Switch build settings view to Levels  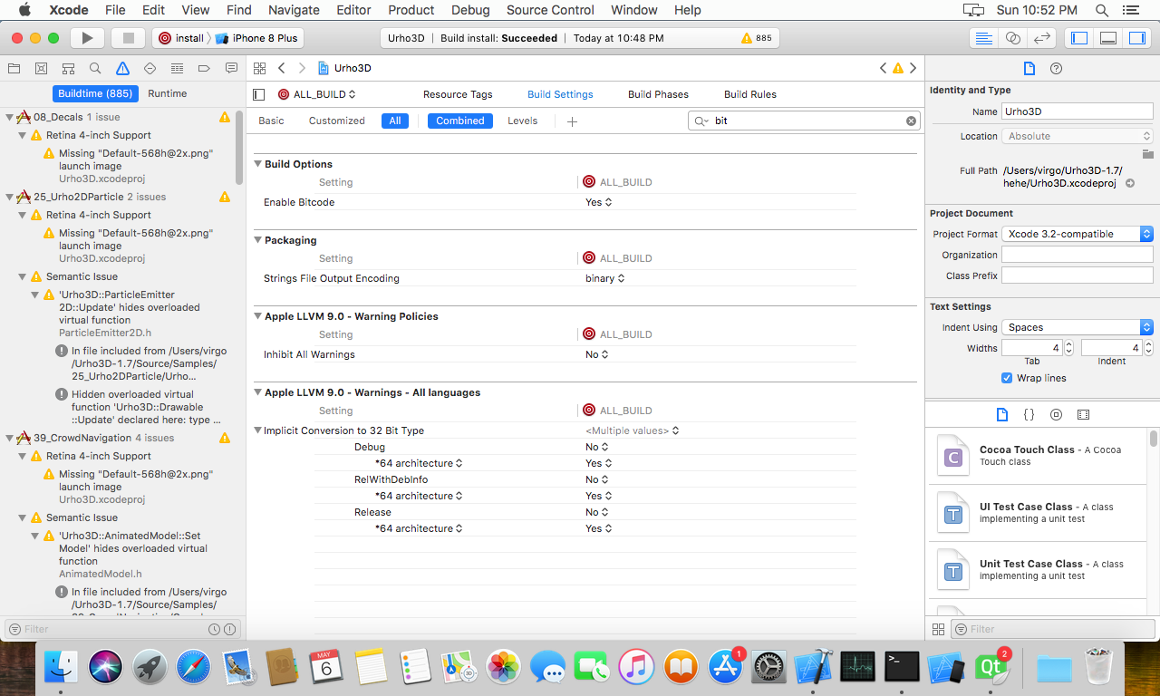(522, 121)
